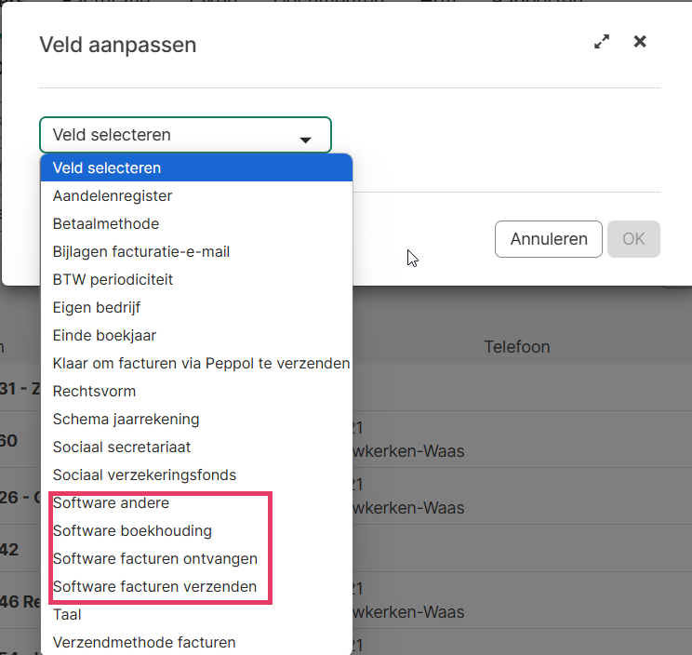Choose Software boekhouding option
Viewport: 692px width, 655px height.
point(132,531)
